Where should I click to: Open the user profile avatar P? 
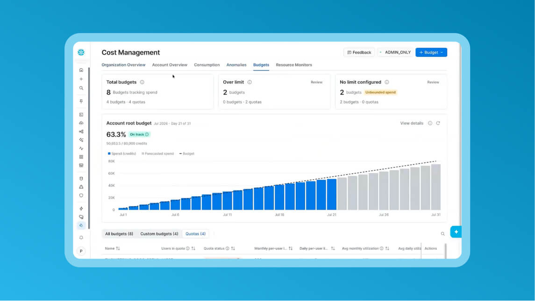pos(81,251)
